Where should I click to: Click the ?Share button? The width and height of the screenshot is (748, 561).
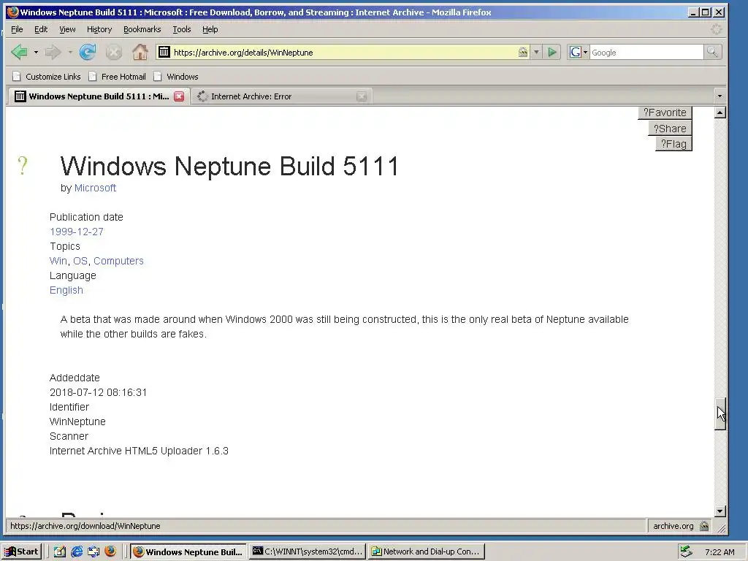tap(671, 129)
